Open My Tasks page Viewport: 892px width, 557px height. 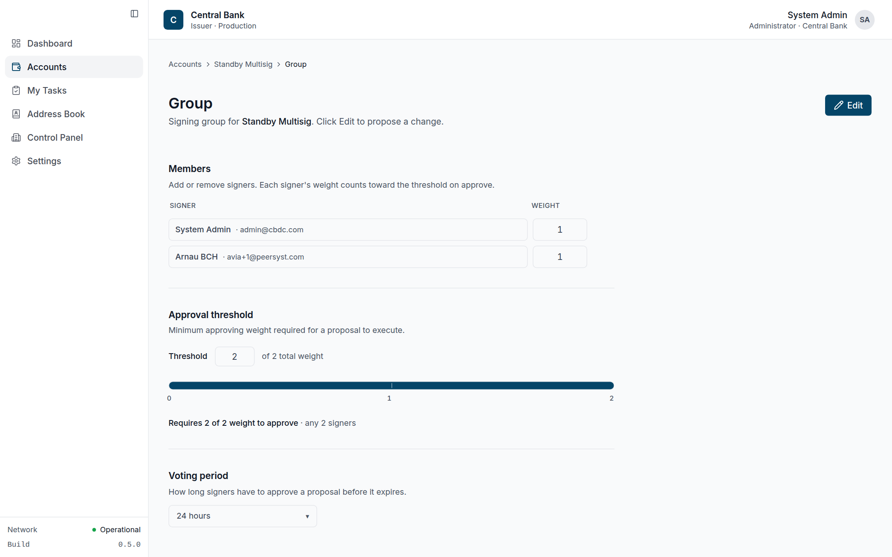pos(74,90)
